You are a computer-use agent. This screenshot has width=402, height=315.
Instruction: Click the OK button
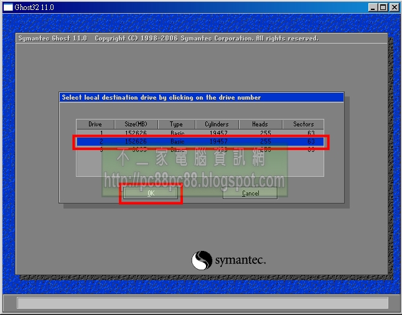click(151, 193)
